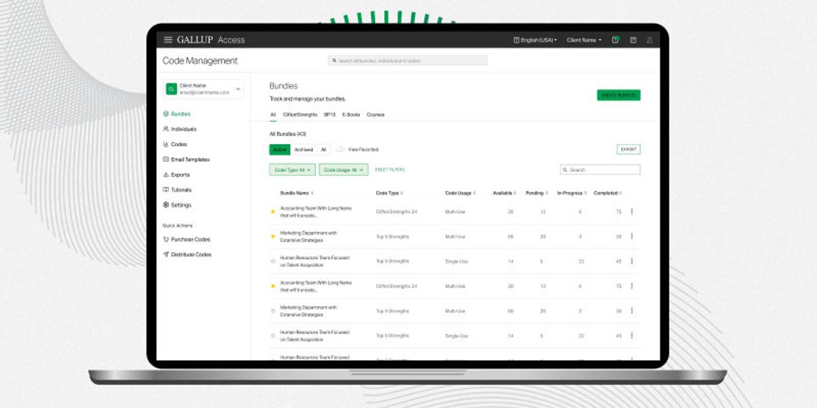
Task: Click 'Track and manage your bundles.' text
Action: (x=308, y=99)
